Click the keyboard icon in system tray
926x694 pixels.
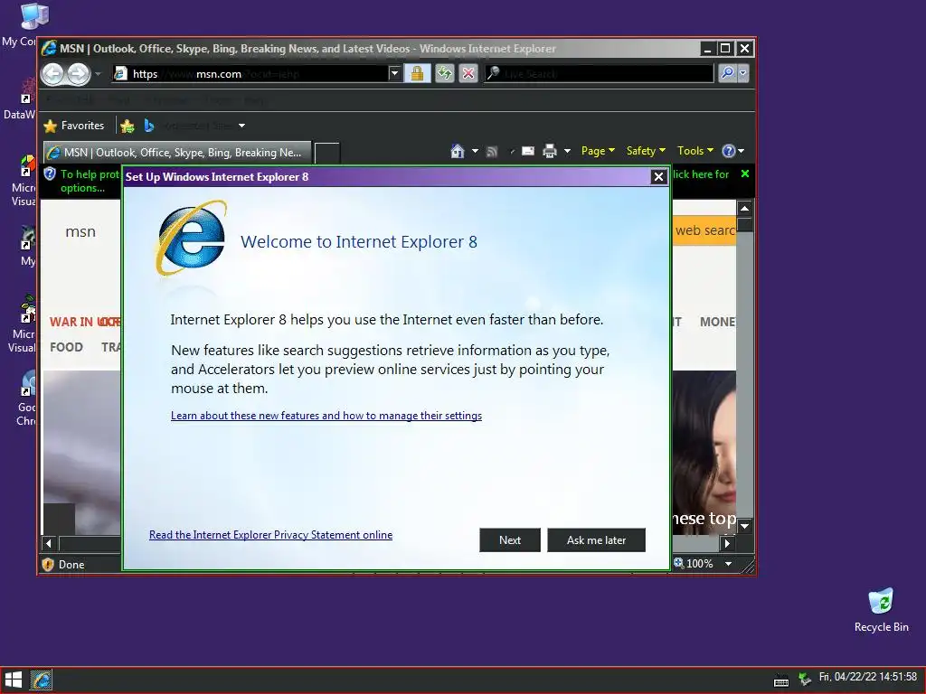tap(780, 680)
